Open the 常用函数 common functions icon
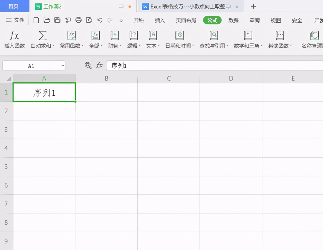Image resolution: width=323 pixels, height=250 pixels. point(72,35)
